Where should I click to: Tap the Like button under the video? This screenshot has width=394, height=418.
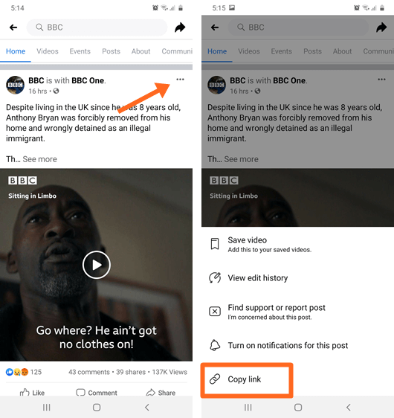click(32, 393)
